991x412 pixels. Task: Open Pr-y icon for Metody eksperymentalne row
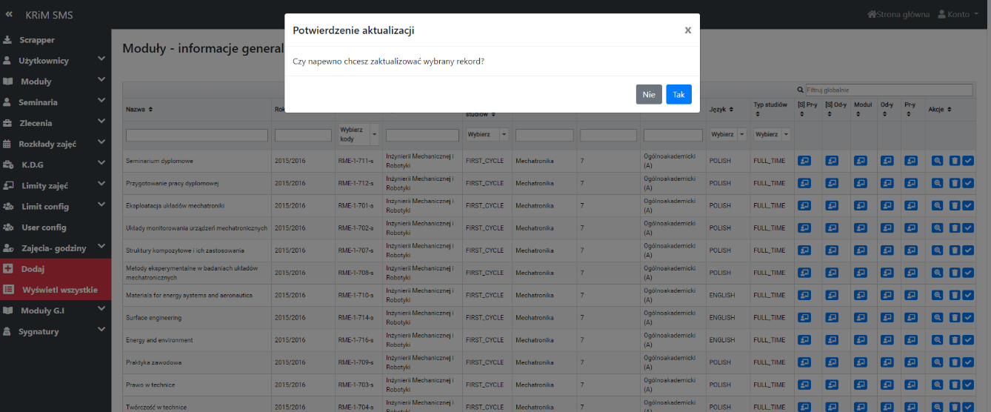(910, 273)
